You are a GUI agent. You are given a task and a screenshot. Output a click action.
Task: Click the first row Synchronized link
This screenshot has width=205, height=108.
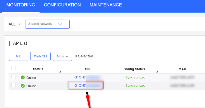click(135, 77)
